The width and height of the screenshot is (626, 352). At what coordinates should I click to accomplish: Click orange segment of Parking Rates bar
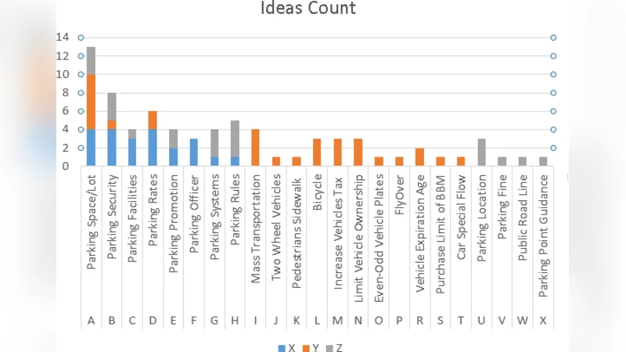153,120
